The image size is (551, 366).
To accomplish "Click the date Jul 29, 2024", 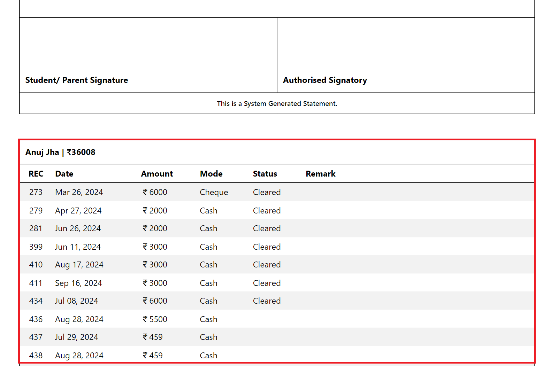I will pyautogui.click(x=77, y=337).
